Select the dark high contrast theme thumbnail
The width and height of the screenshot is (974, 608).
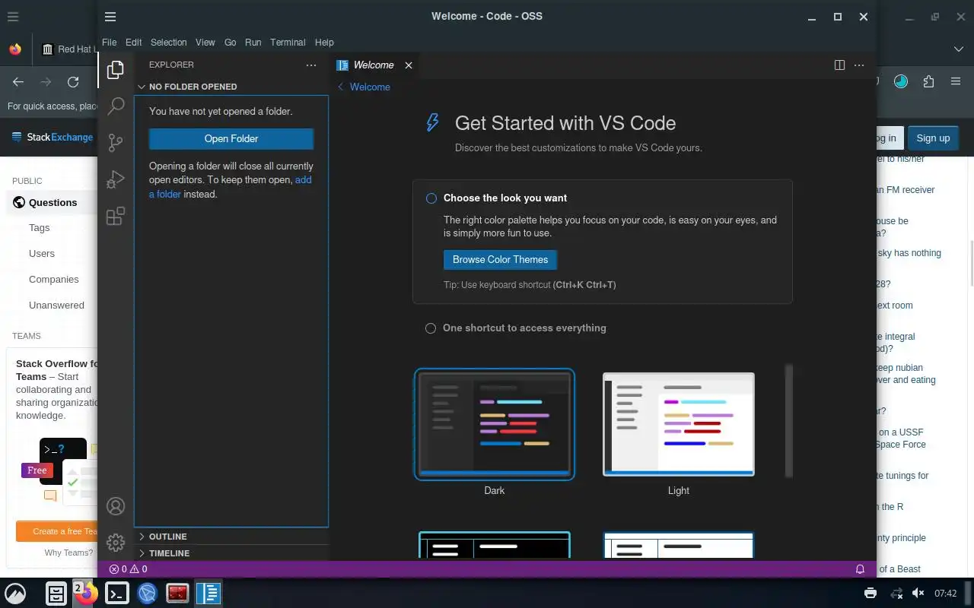(x=495, y=545)
